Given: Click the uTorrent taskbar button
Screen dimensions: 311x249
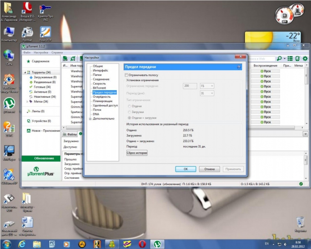Looking at the screenshot, I should coord(157,244).
